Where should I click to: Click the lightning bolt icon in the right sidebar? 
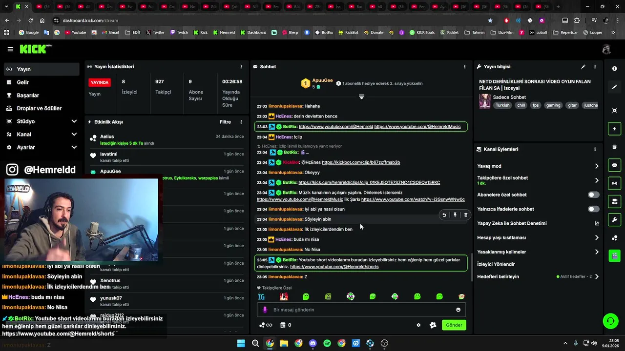coord(614,129)
